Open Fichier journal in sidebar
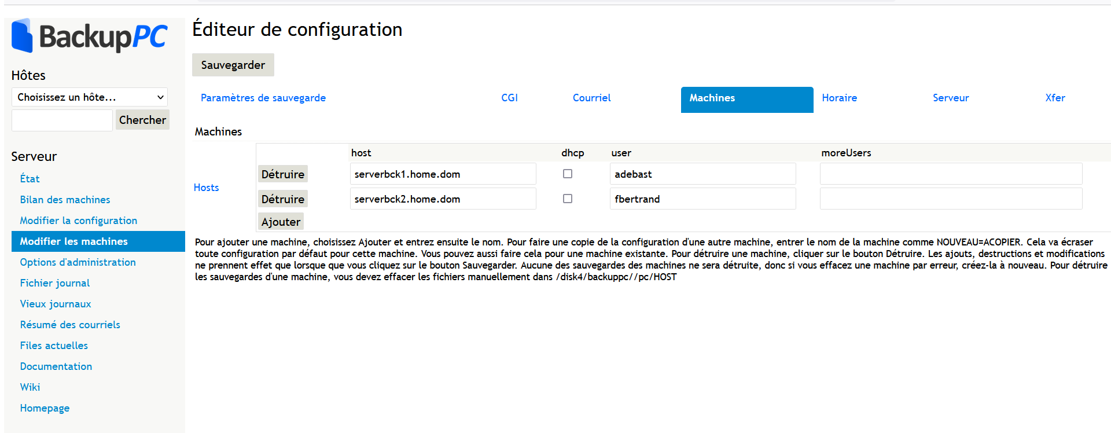Screen dimensions: 1111x433 (55, 283)
